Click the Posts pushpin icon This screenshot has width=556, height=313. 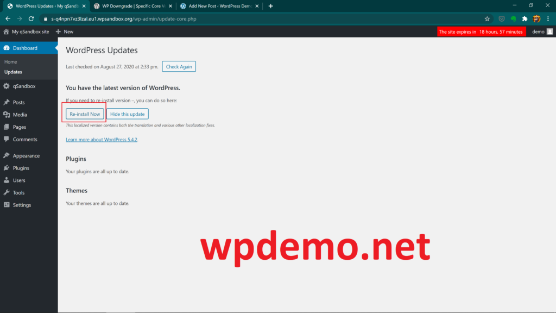coord(7,102)
